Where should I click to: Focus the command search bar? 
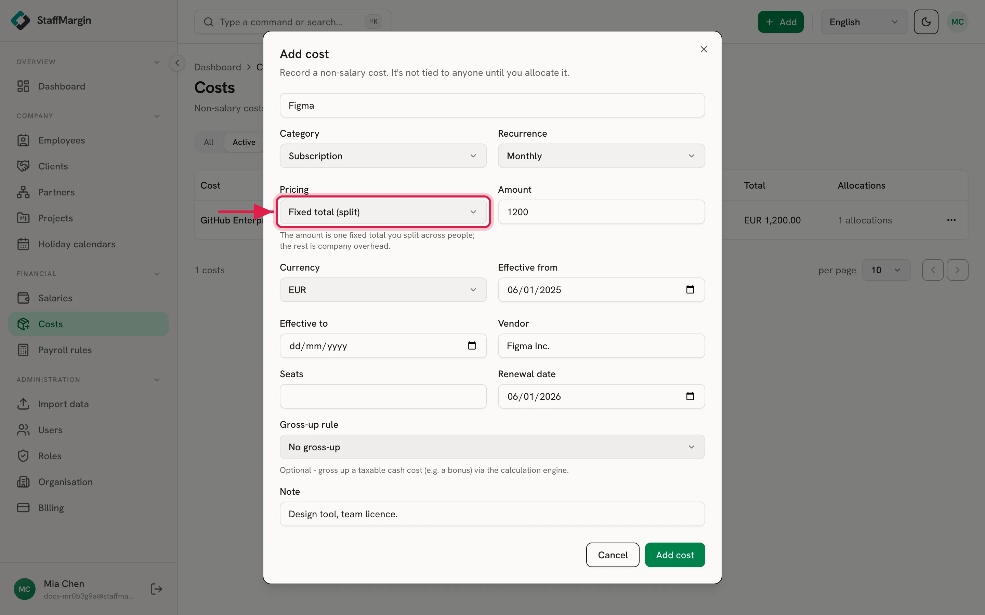click(293, 22)
